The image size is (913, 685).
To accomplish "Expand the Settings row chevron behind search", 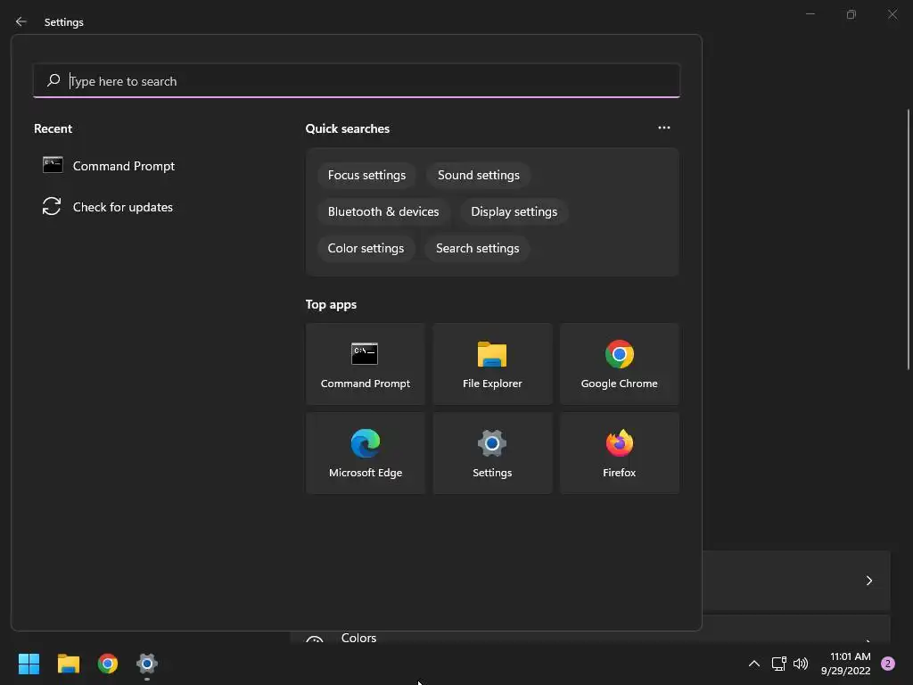I will 868,580.
